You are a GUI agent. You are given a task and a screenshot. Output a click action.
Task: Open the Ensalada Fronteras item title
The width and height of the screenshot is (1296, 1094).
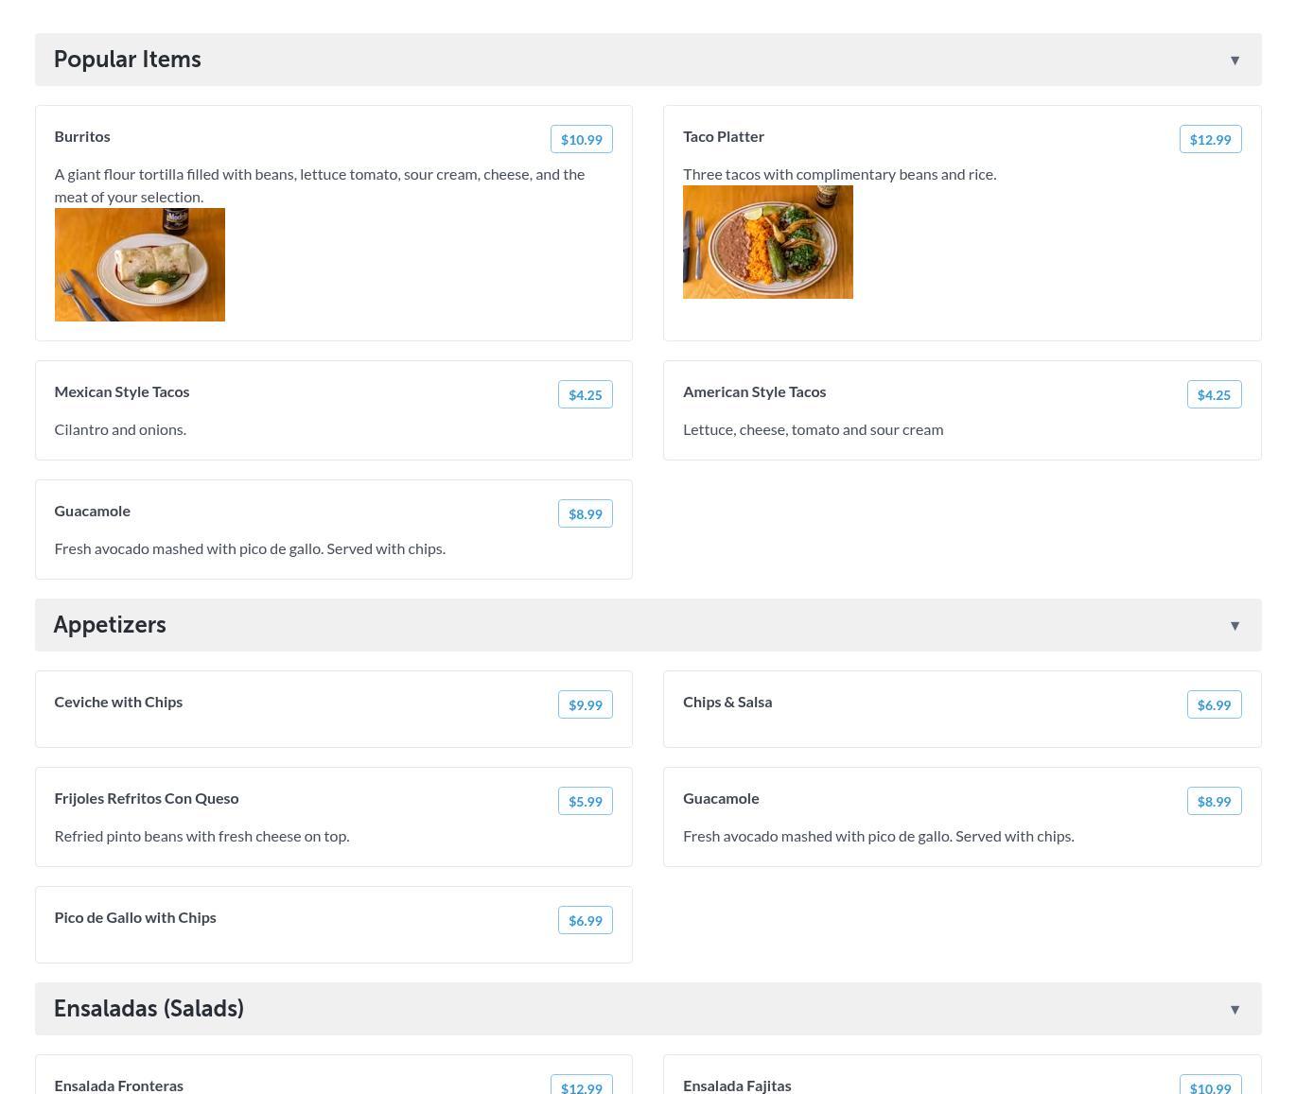(x=119, y=1085)
